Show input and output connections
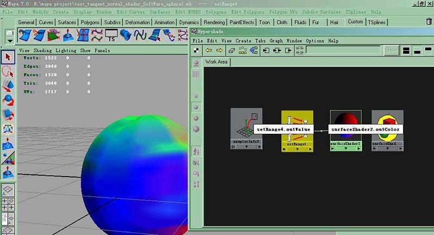 tap(277, 50)
